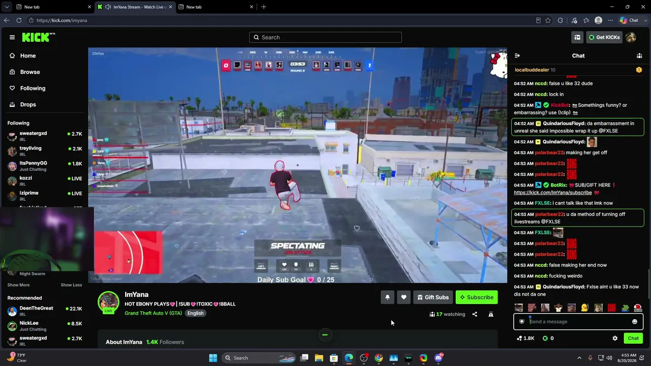Open browser extensions puzzle icon
This screenshot has height=366, width=651.
(560, 20)
